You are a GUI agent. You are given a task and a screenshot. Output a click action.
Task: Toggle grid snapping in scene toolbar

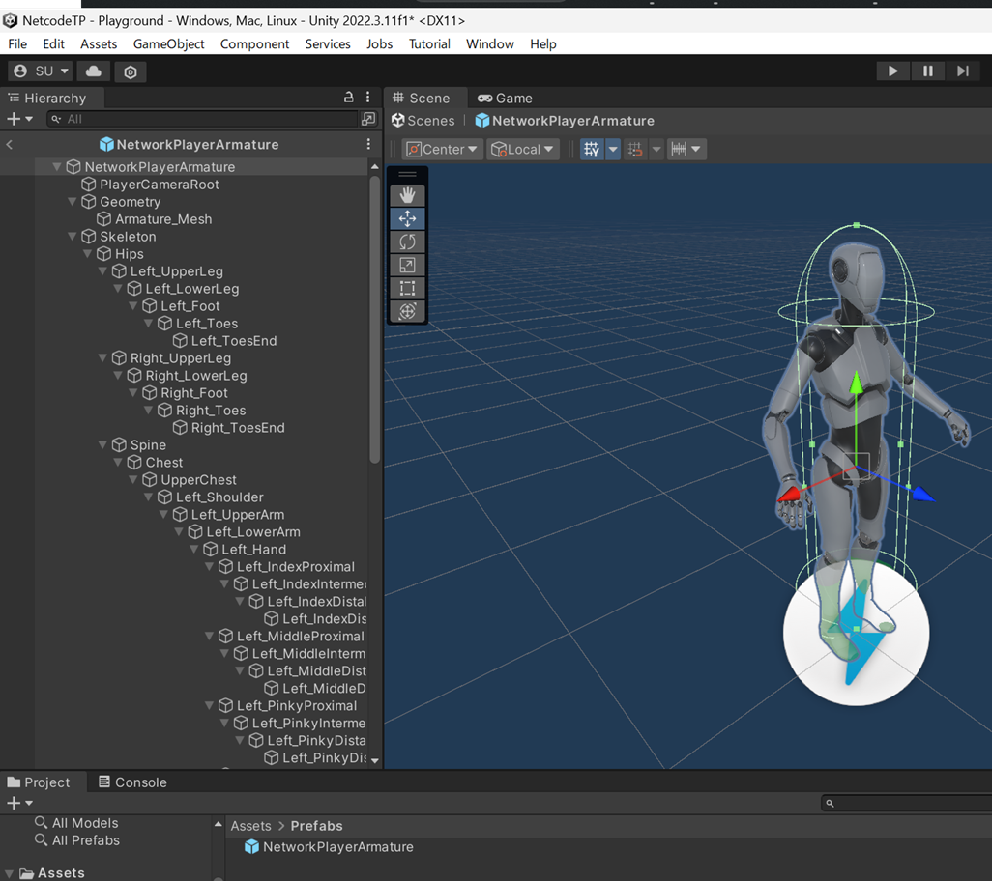tap(635, 150)
